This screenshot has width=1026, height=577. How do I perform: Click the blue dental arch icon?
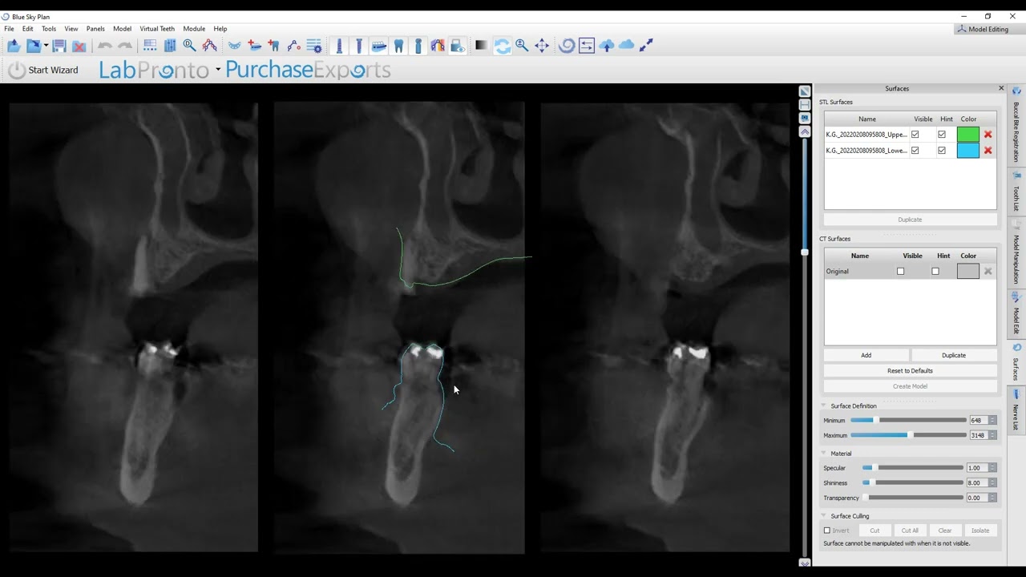click(x=234, y=46)
